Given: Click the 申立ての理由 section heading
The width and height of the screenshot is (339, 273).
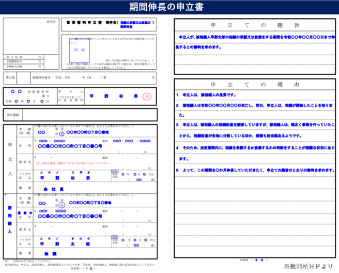Looking at the screenshot, I should [x=255, y=85].
